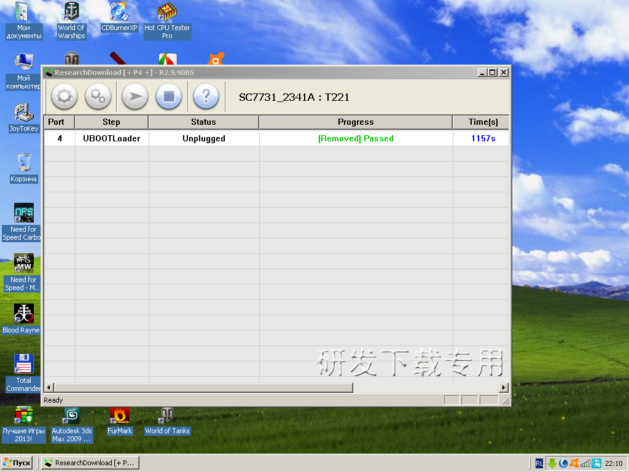
Task: Open Hot CPU Tester Pro icon
Action: click(x=167, y=20)
